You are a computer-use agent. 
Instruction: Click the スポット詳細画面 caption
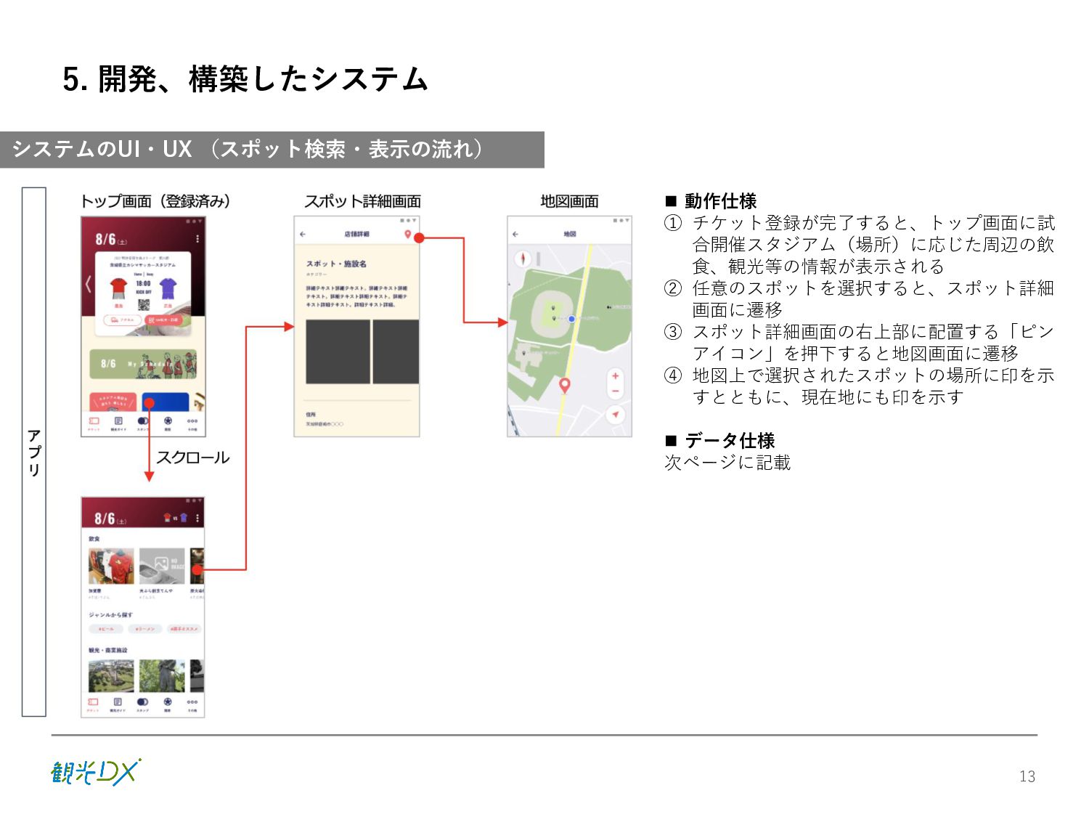(362, 201)
